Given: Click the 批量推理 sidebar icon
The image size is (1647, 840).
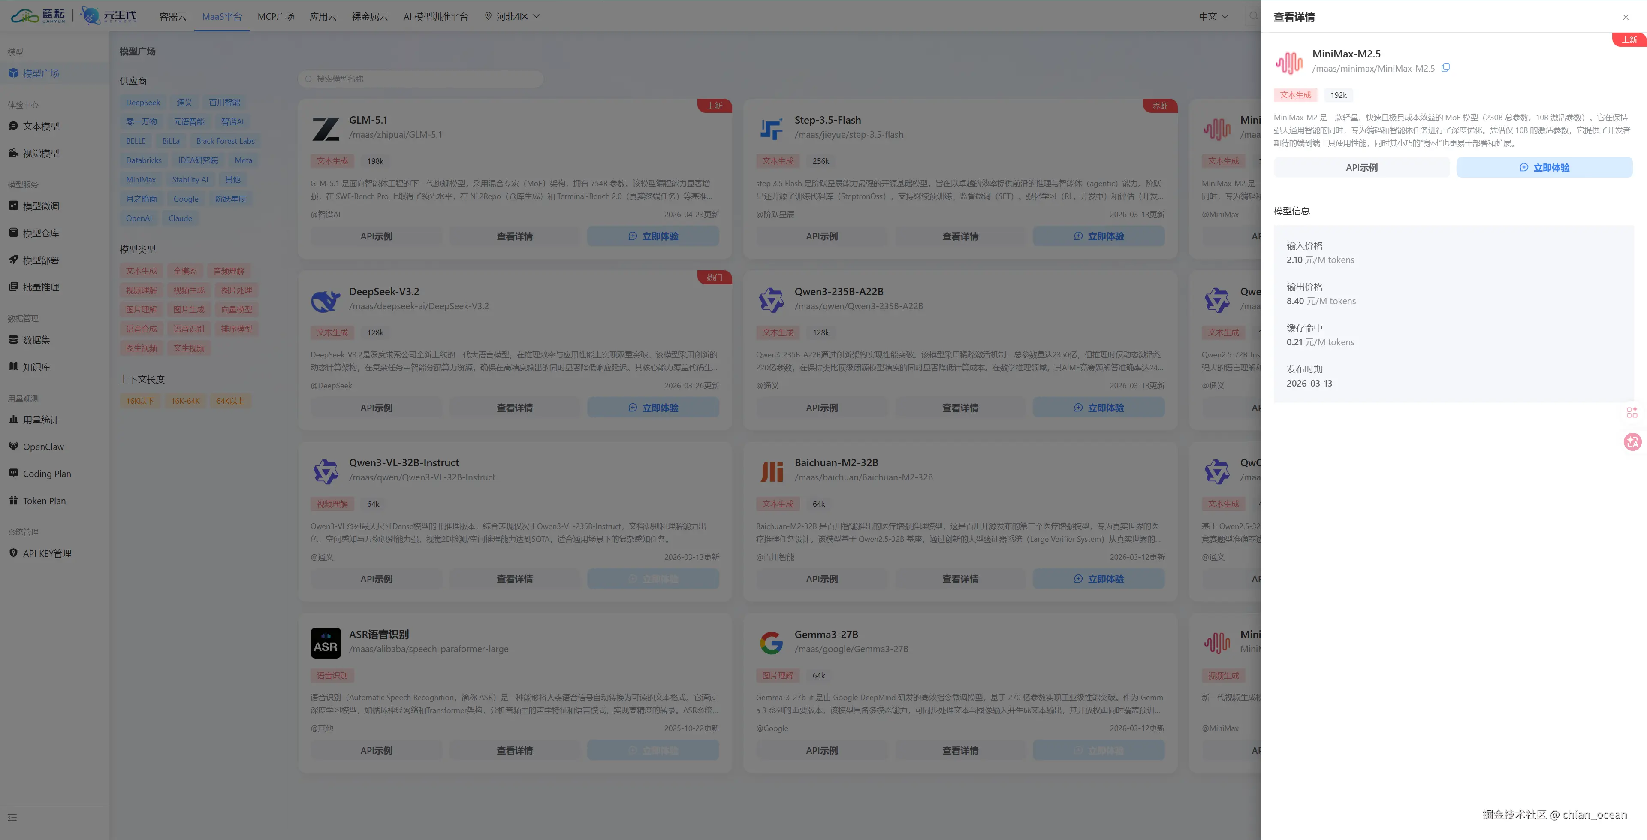Looking at the screenshot, I should 13,287.
